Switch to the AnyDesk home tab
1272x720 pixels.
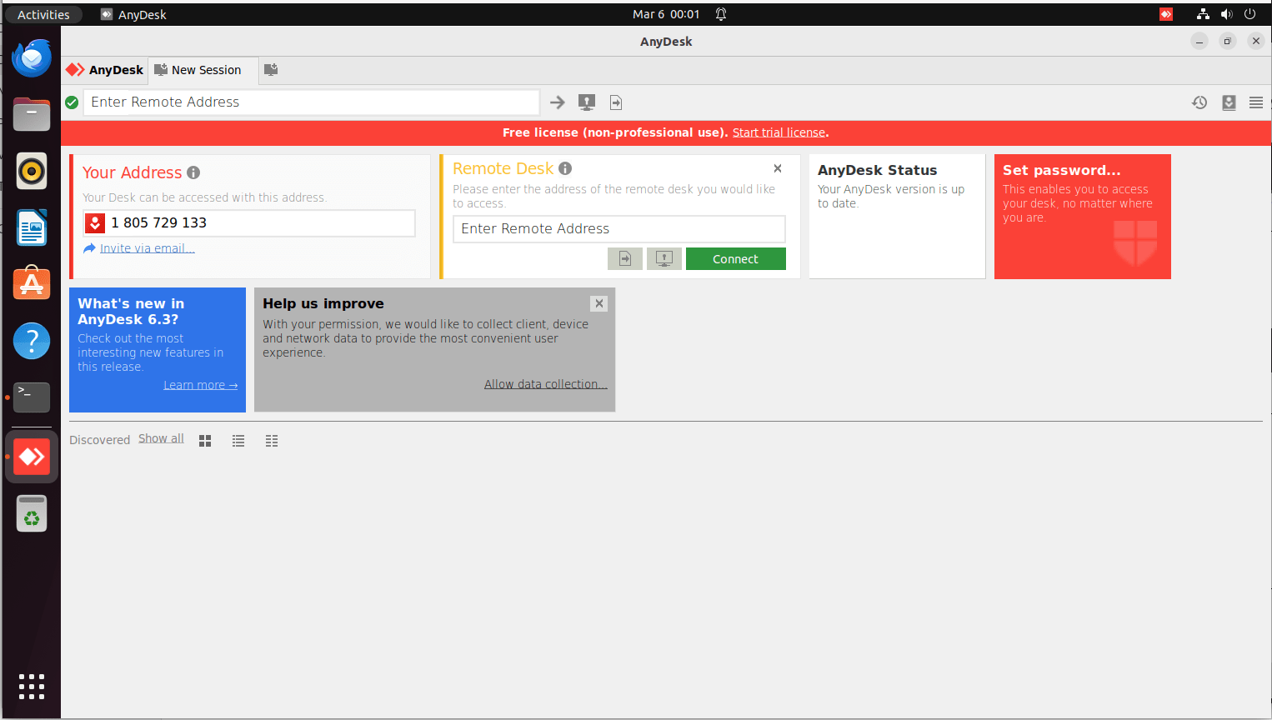(106, 70)
